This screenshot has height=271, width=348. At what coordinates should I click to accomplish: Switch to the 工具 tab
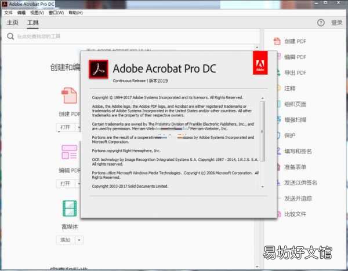32,23
